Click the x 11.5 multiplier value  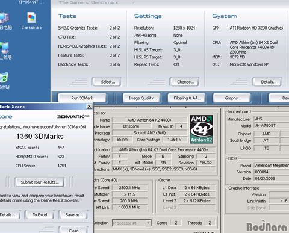[129, 194]
